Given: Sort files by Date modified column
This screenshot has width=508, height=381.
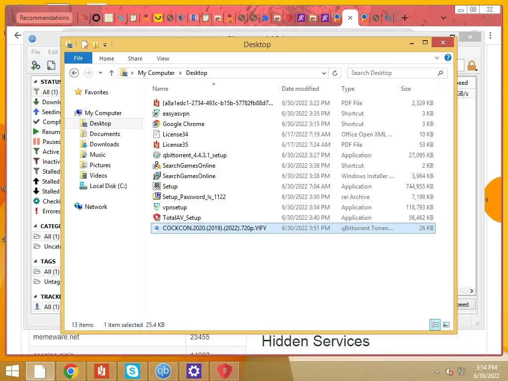Looking at the screenshot, I should point(308,88).
